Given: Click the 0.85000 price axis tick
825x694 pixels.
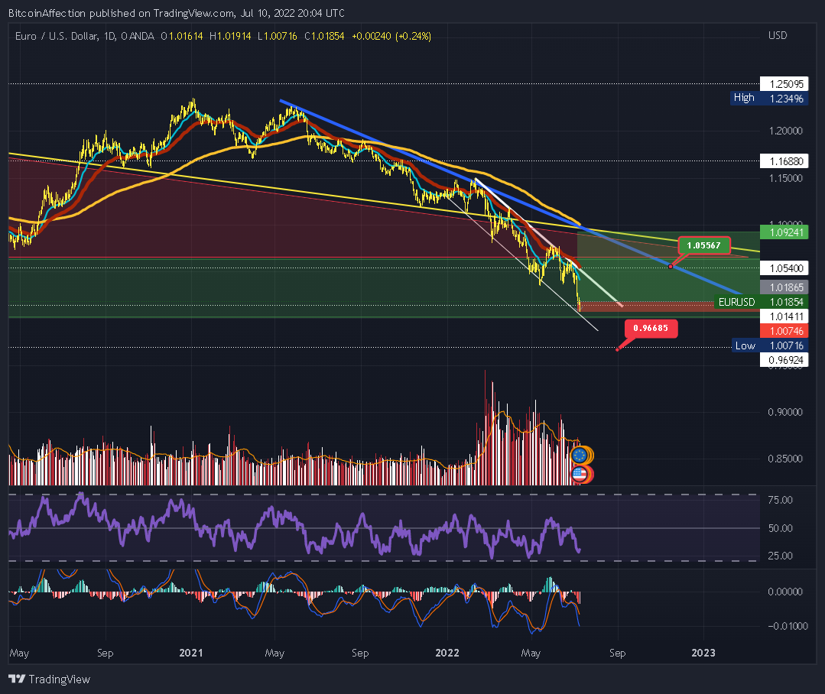Looking at the screenshot, I should tap(785, 459).
